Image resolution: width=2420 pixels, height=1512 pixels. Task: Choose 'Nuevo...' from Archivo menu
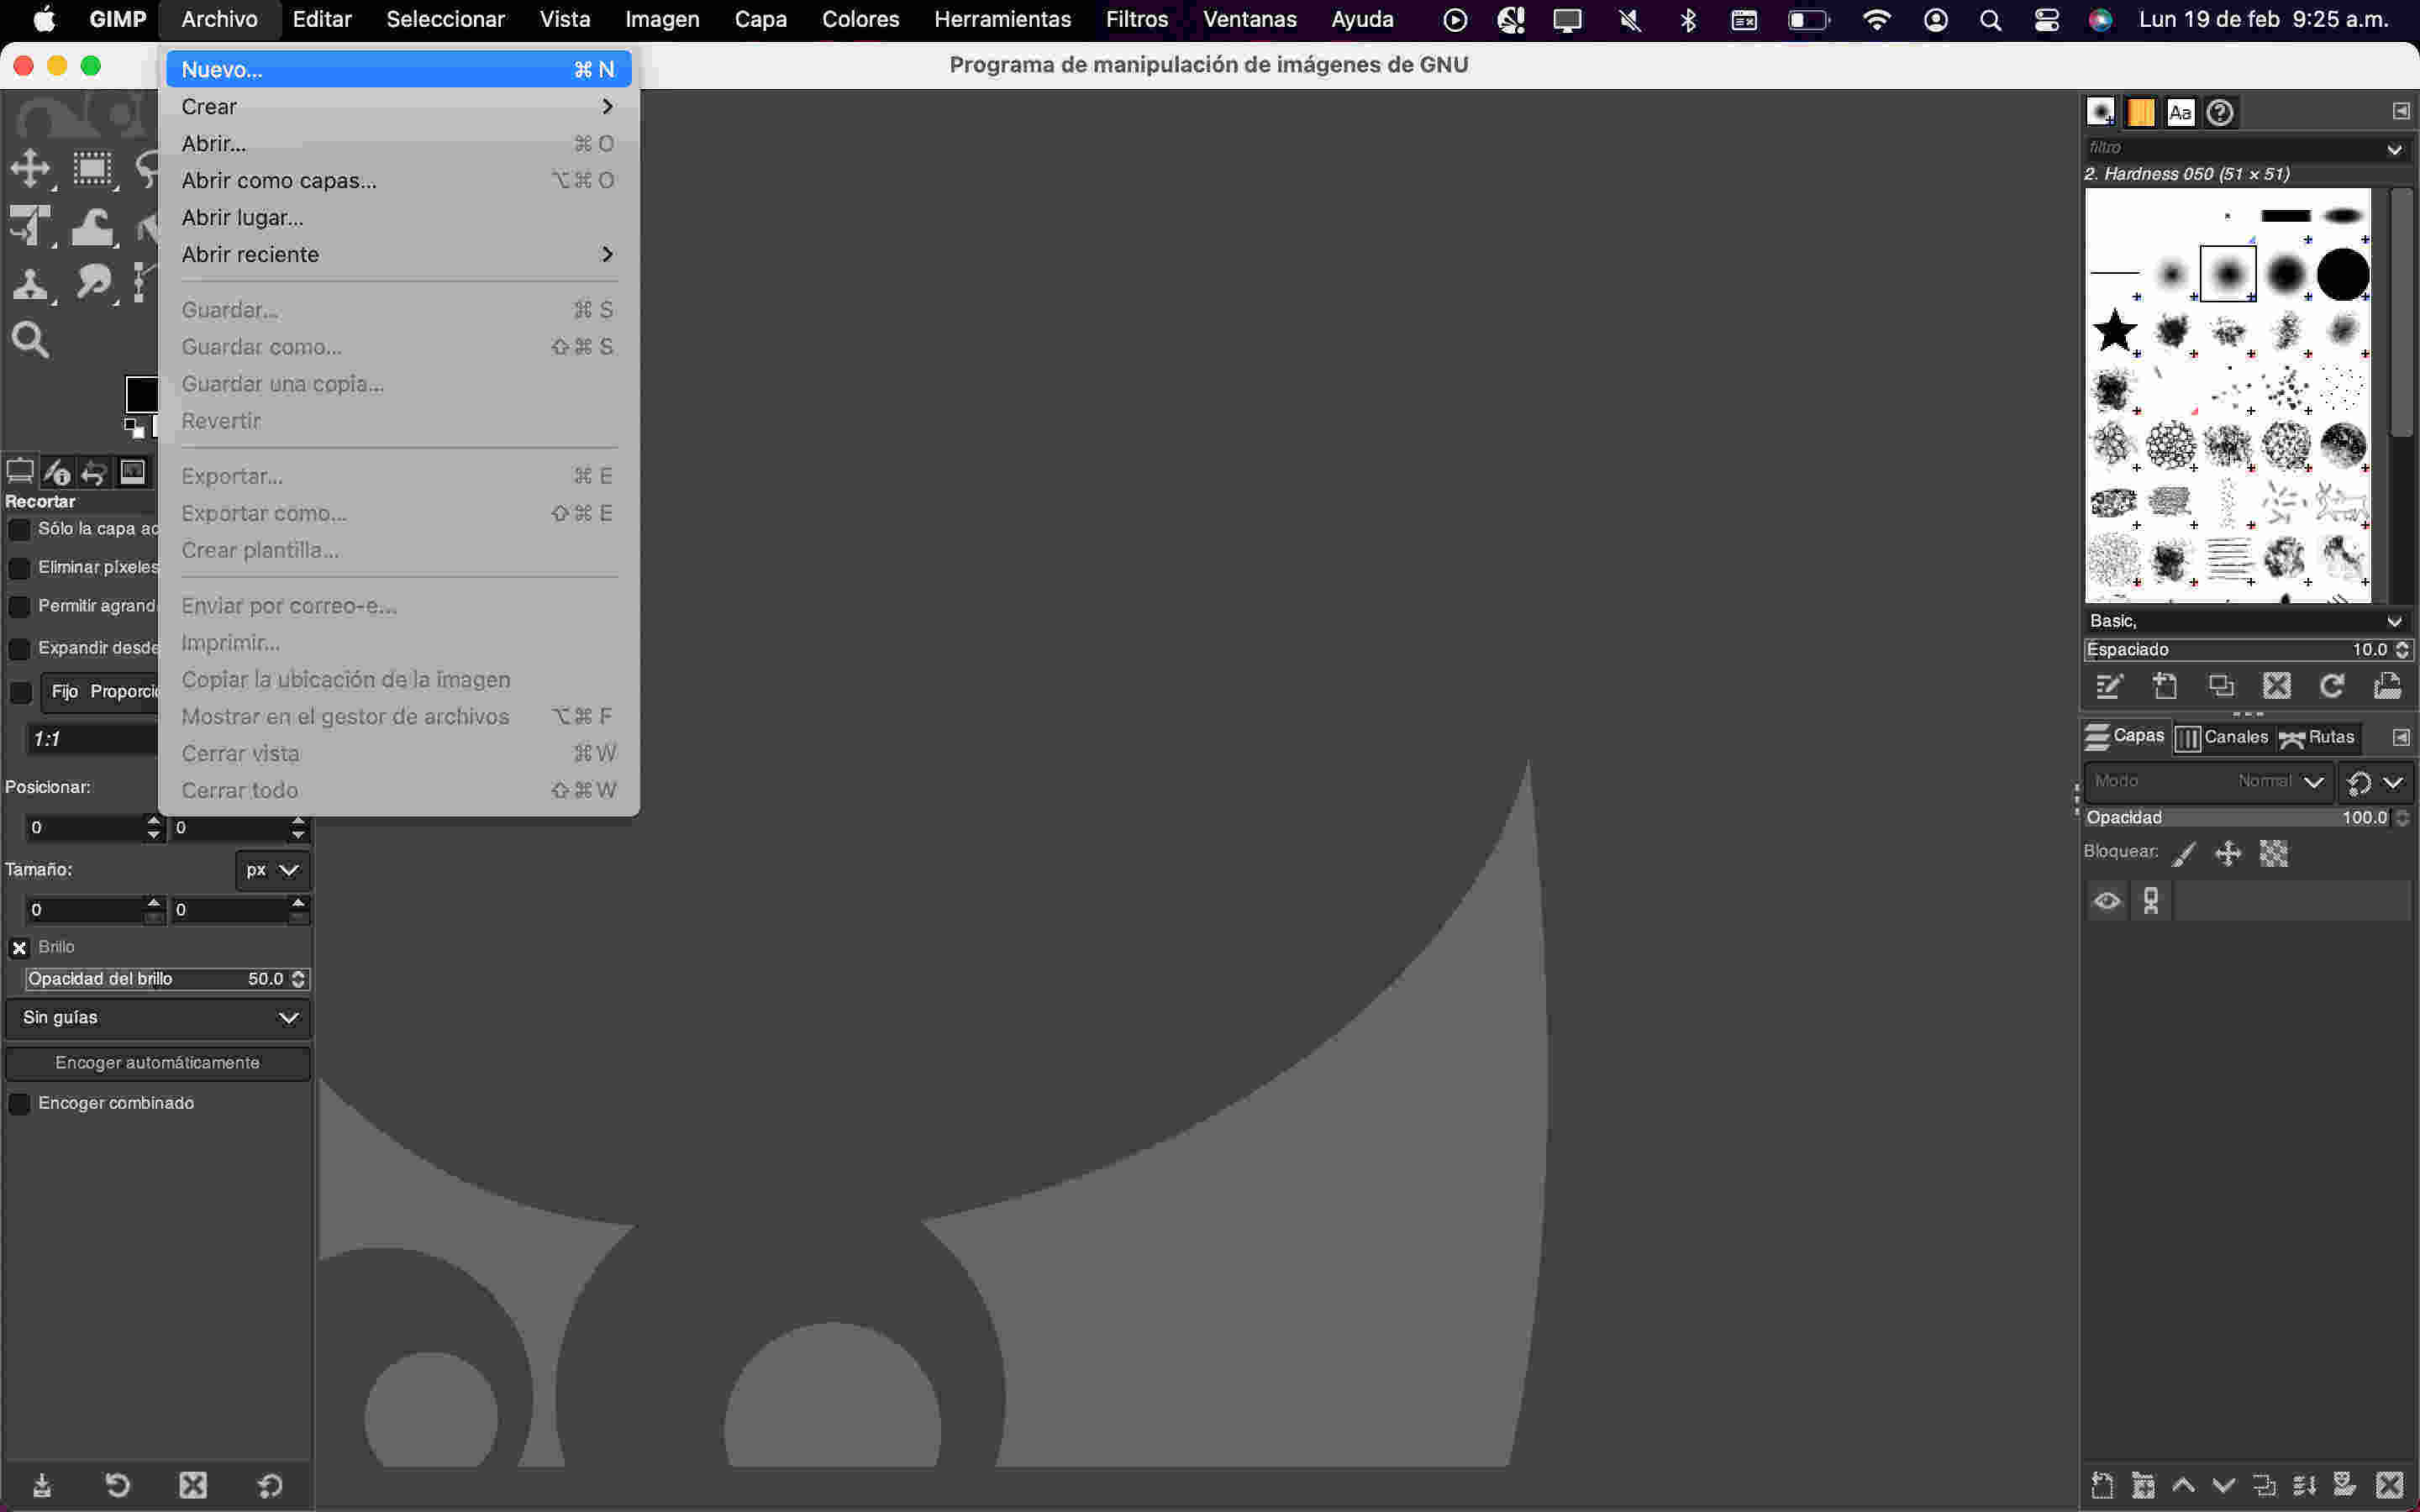click(x=399, y=69)
